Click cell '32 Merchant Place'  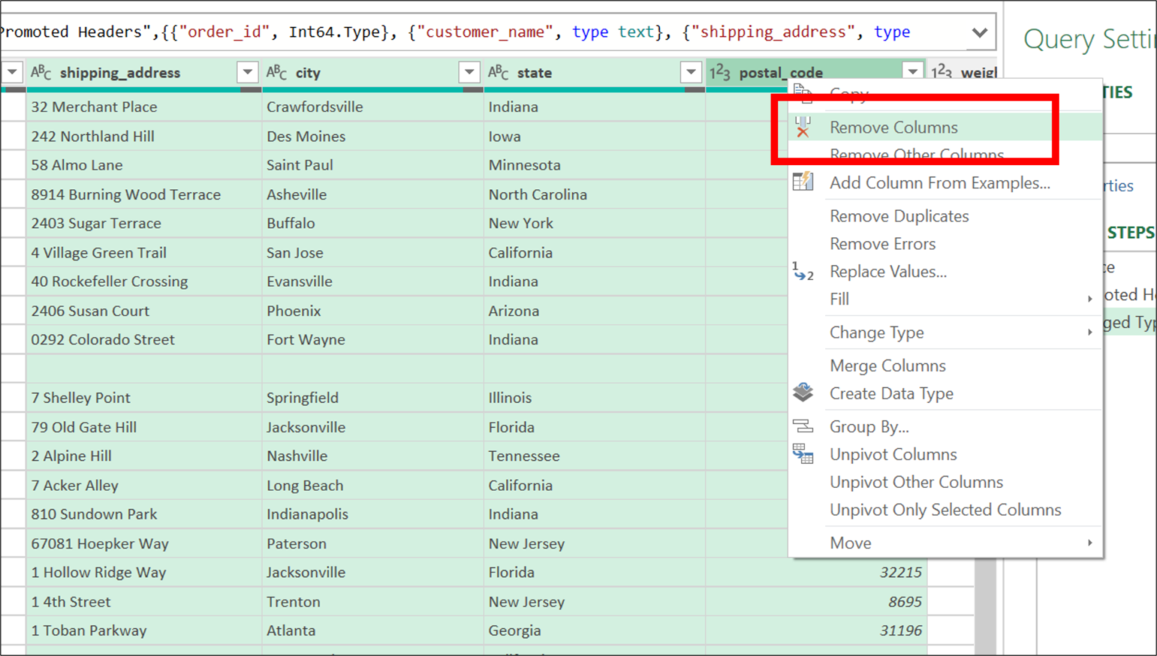[x=144, y=107]
